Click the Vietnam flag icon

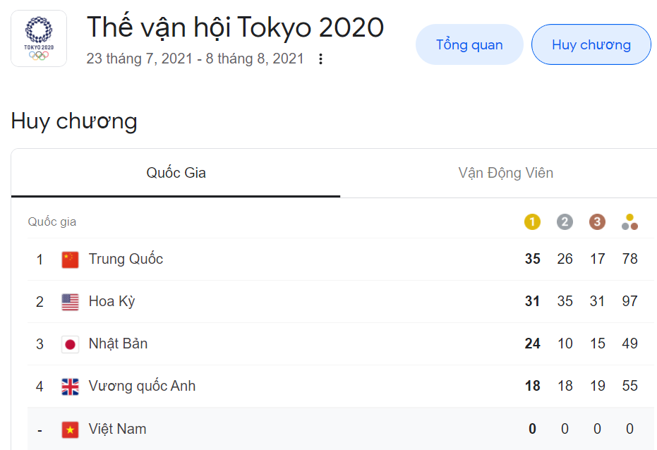point(70,429)
